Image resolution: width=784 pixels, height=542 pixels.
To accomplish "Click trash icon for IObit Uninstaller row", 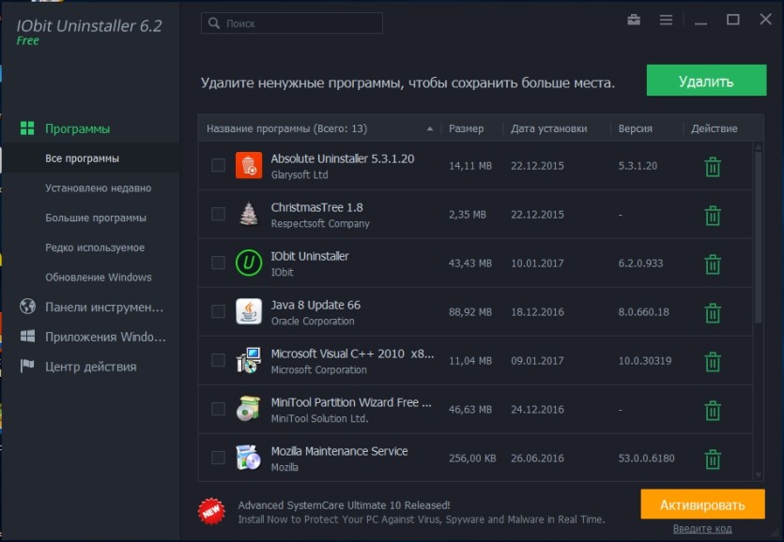I will (x=713, y=264).
